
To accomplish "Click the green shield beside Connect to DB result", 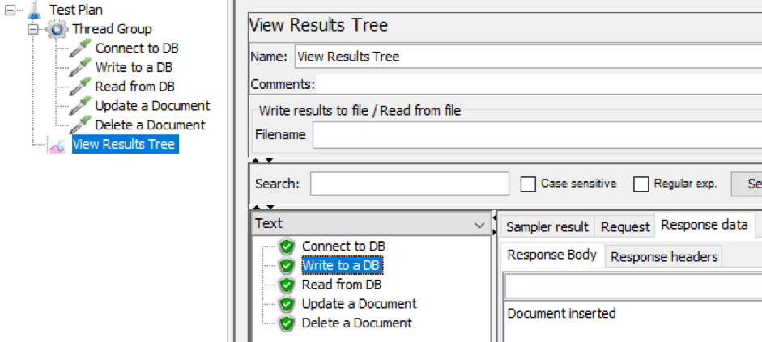I will point(287,247).
